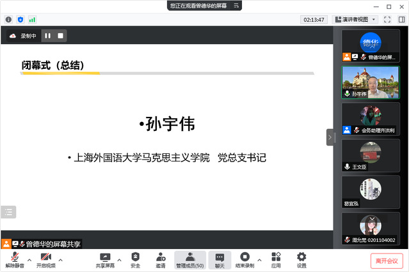Open the 安全 security settings icon
This screenshot has height=272, width=409.
135,258
